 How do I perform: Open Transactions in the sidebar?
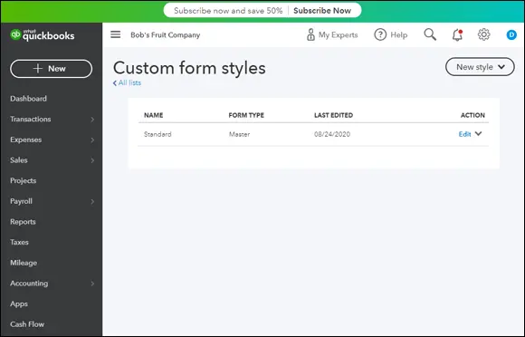pyautogui.click(x=31, y=119)
